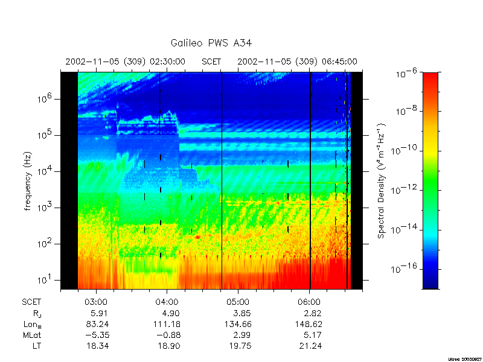
Task: Click the MLat value -5.35
Action: click(x=97, y=335)
